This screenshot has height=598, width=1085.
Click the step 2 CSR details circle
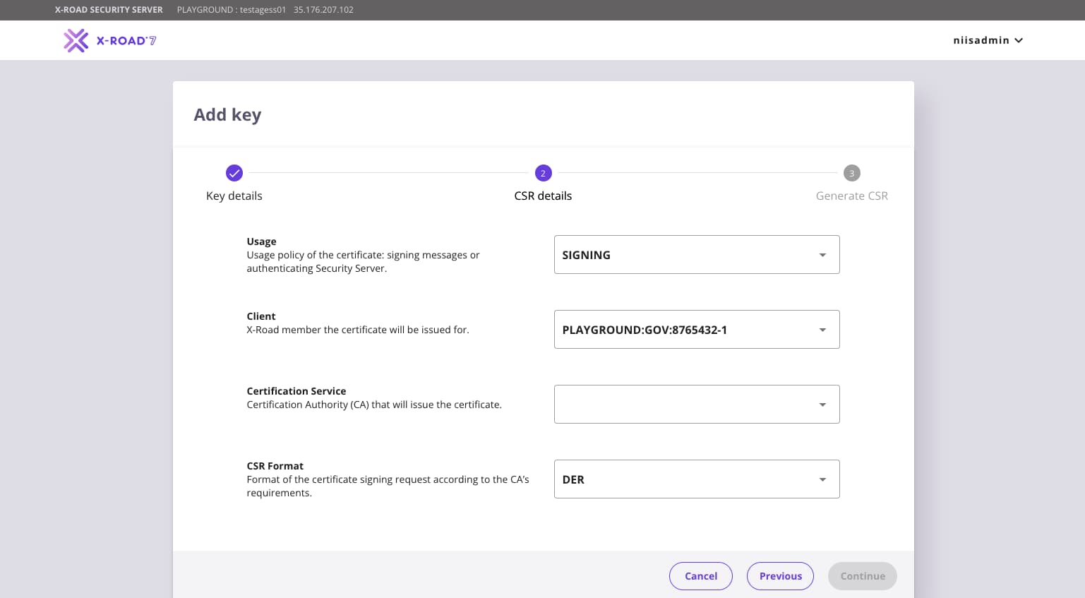(543, 173)
